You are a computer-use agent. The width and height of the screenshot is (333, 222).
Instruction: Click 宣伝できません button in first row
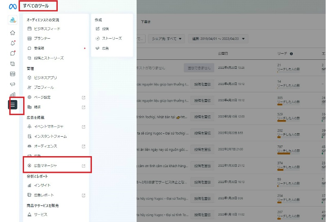(199, 68)
